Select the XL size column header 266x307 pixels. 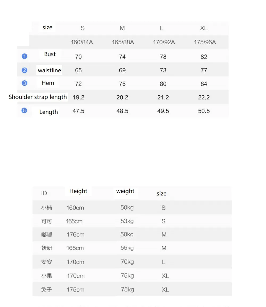[203, 28]
